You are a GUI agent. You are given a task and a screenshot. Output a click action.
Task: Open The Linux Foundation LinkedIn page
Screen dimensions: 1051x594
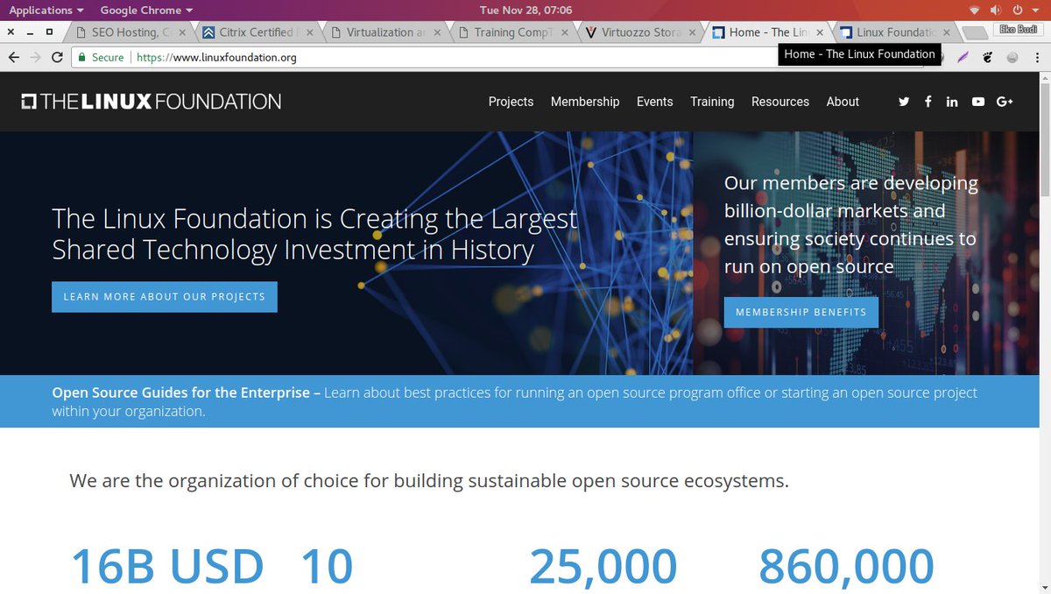[x=952, y=102]
